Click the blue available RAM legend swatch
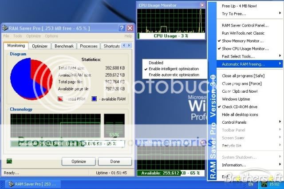The image size is (284, 189). (94, 99)
